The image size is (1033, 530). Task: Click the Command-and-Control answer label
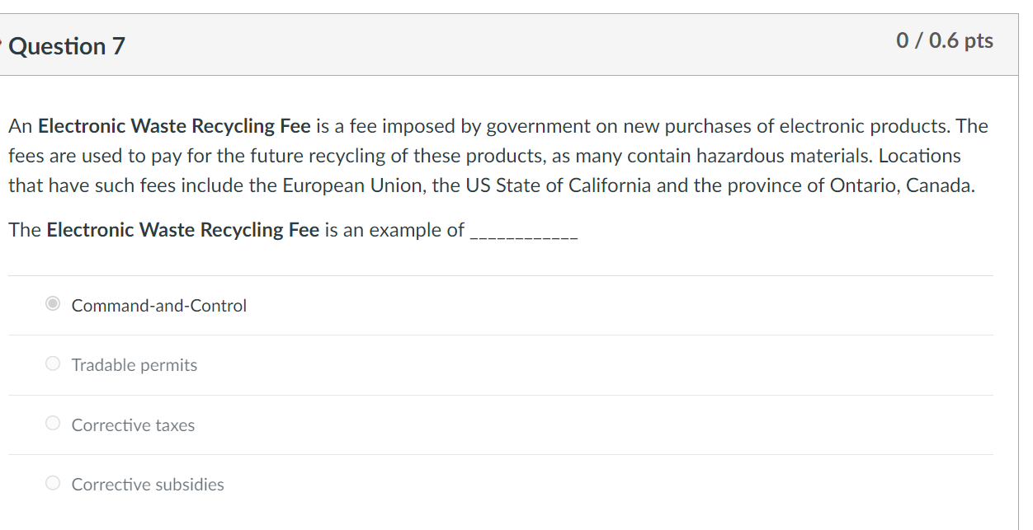coord(158,305)
